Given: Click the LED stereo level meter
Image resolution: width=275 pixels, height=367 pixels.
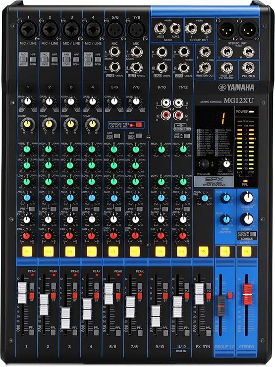Looking at the screenshot, I should pyautogui.click(x=245, y=146).
